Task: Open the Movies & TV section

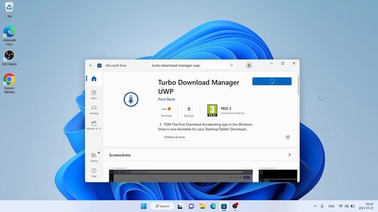Action: [x=94, y=125]
